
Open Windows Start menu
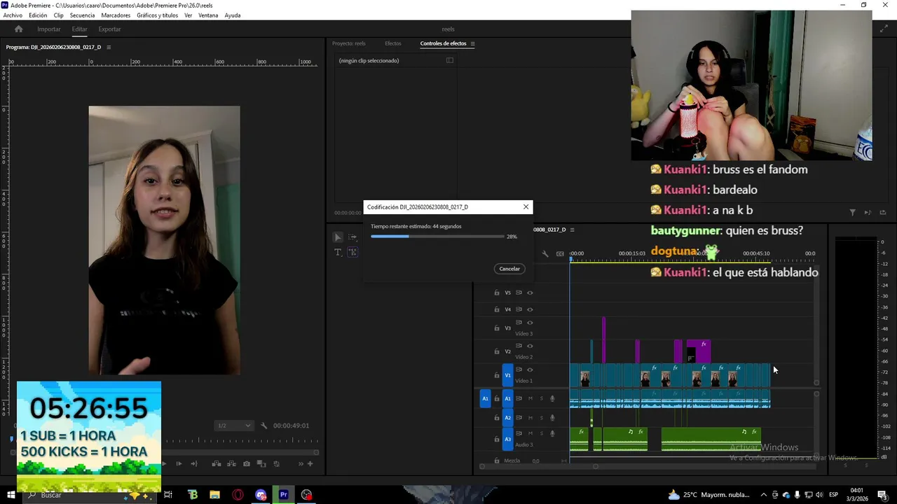coord(10,495)
